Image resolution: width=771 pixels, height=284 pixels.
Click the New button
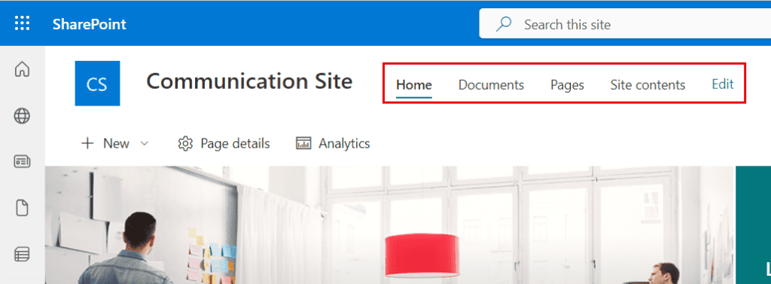114,143
